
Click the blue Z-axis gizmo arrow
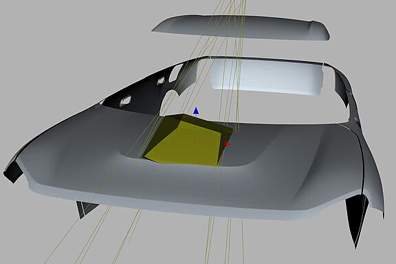(196, 111)
